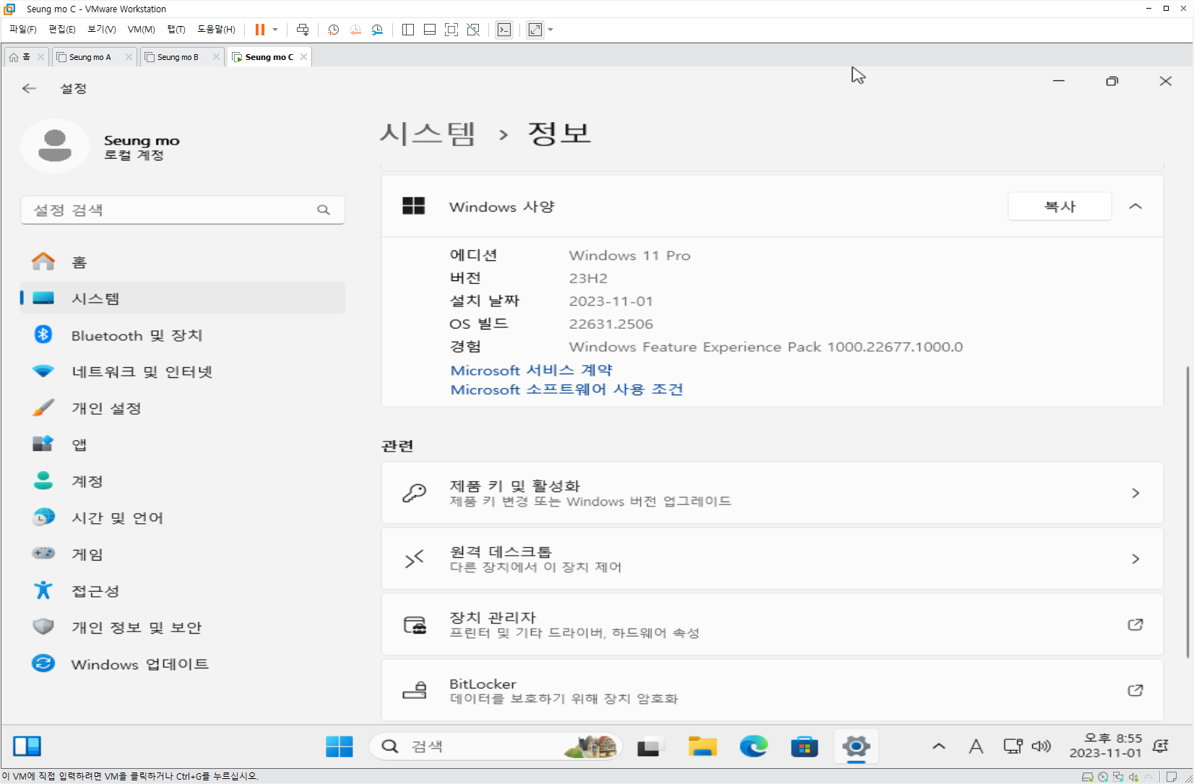Switch to the Seung mo A tab
Viewport: 1194px width, 784px height.
pos(90,57)
